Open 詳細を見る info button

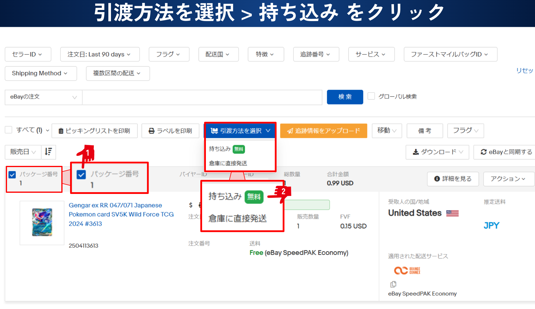click(453, 179)
